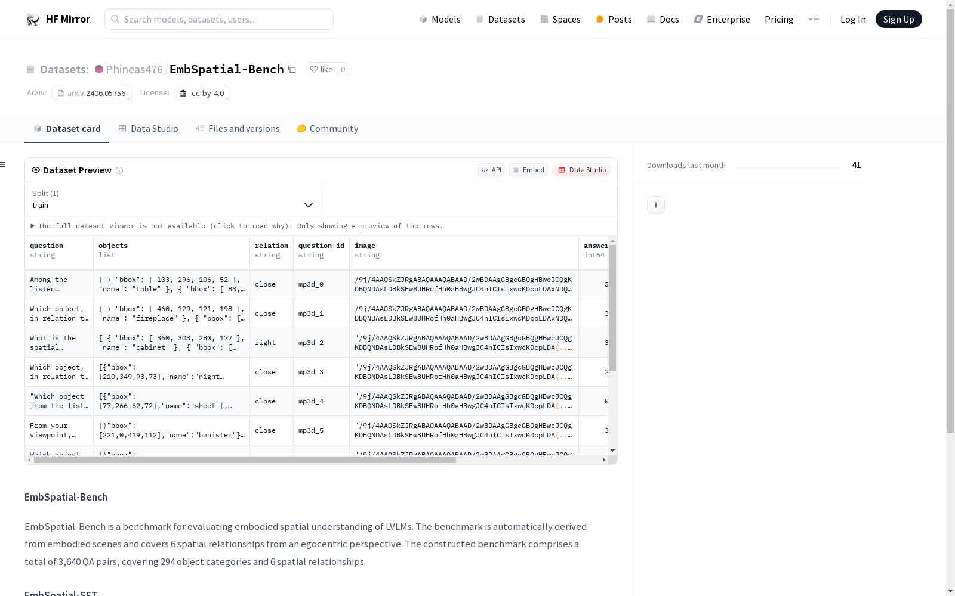Copy dataset name with the copy icon

coord(292,69)
